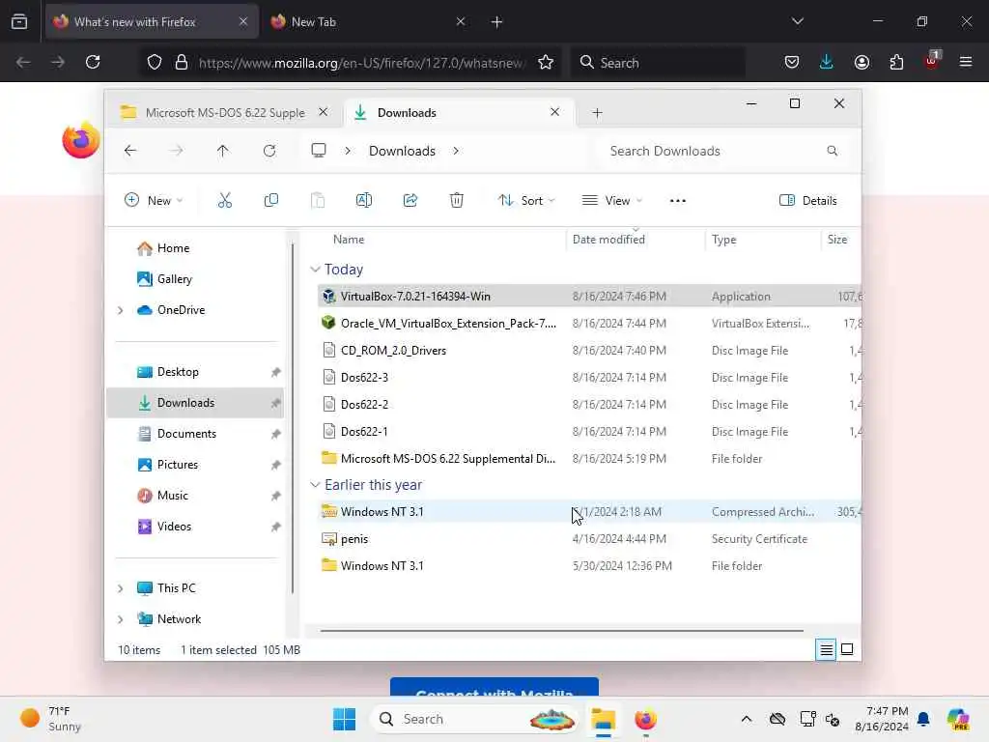Switch to large thumbnails view icon
Screen dimensions: 989x742
click(x=847, y=649)
